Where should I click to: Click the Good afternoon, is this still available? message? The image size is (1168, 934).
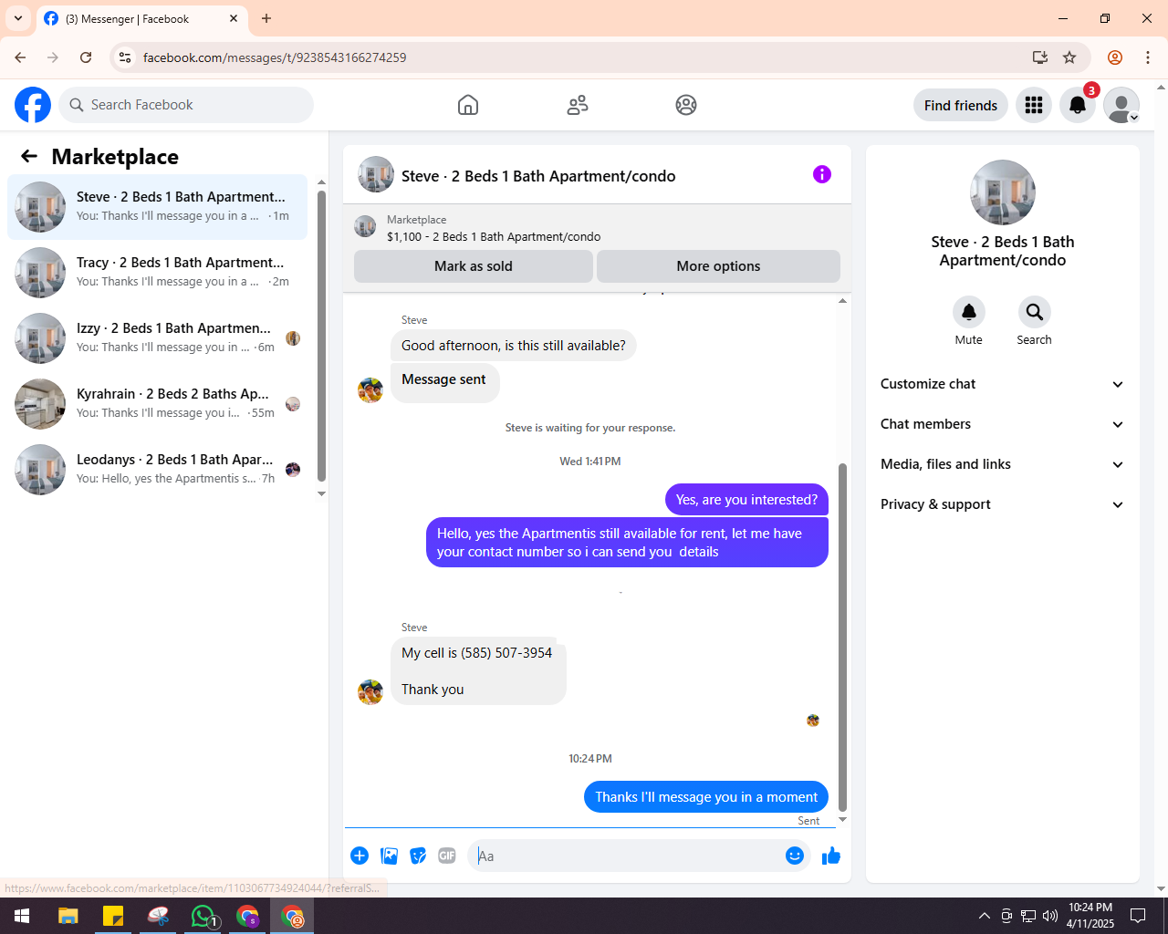tap(514, 346)
